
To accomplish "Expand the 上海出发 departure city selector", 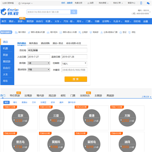I will click(147, 97).
